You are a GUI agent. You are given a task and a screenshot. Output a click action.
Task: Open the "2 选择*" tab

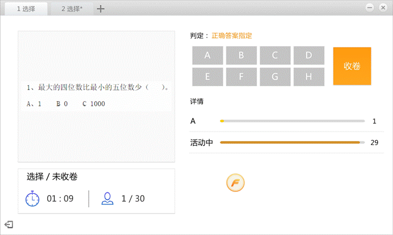click(72, 9)
